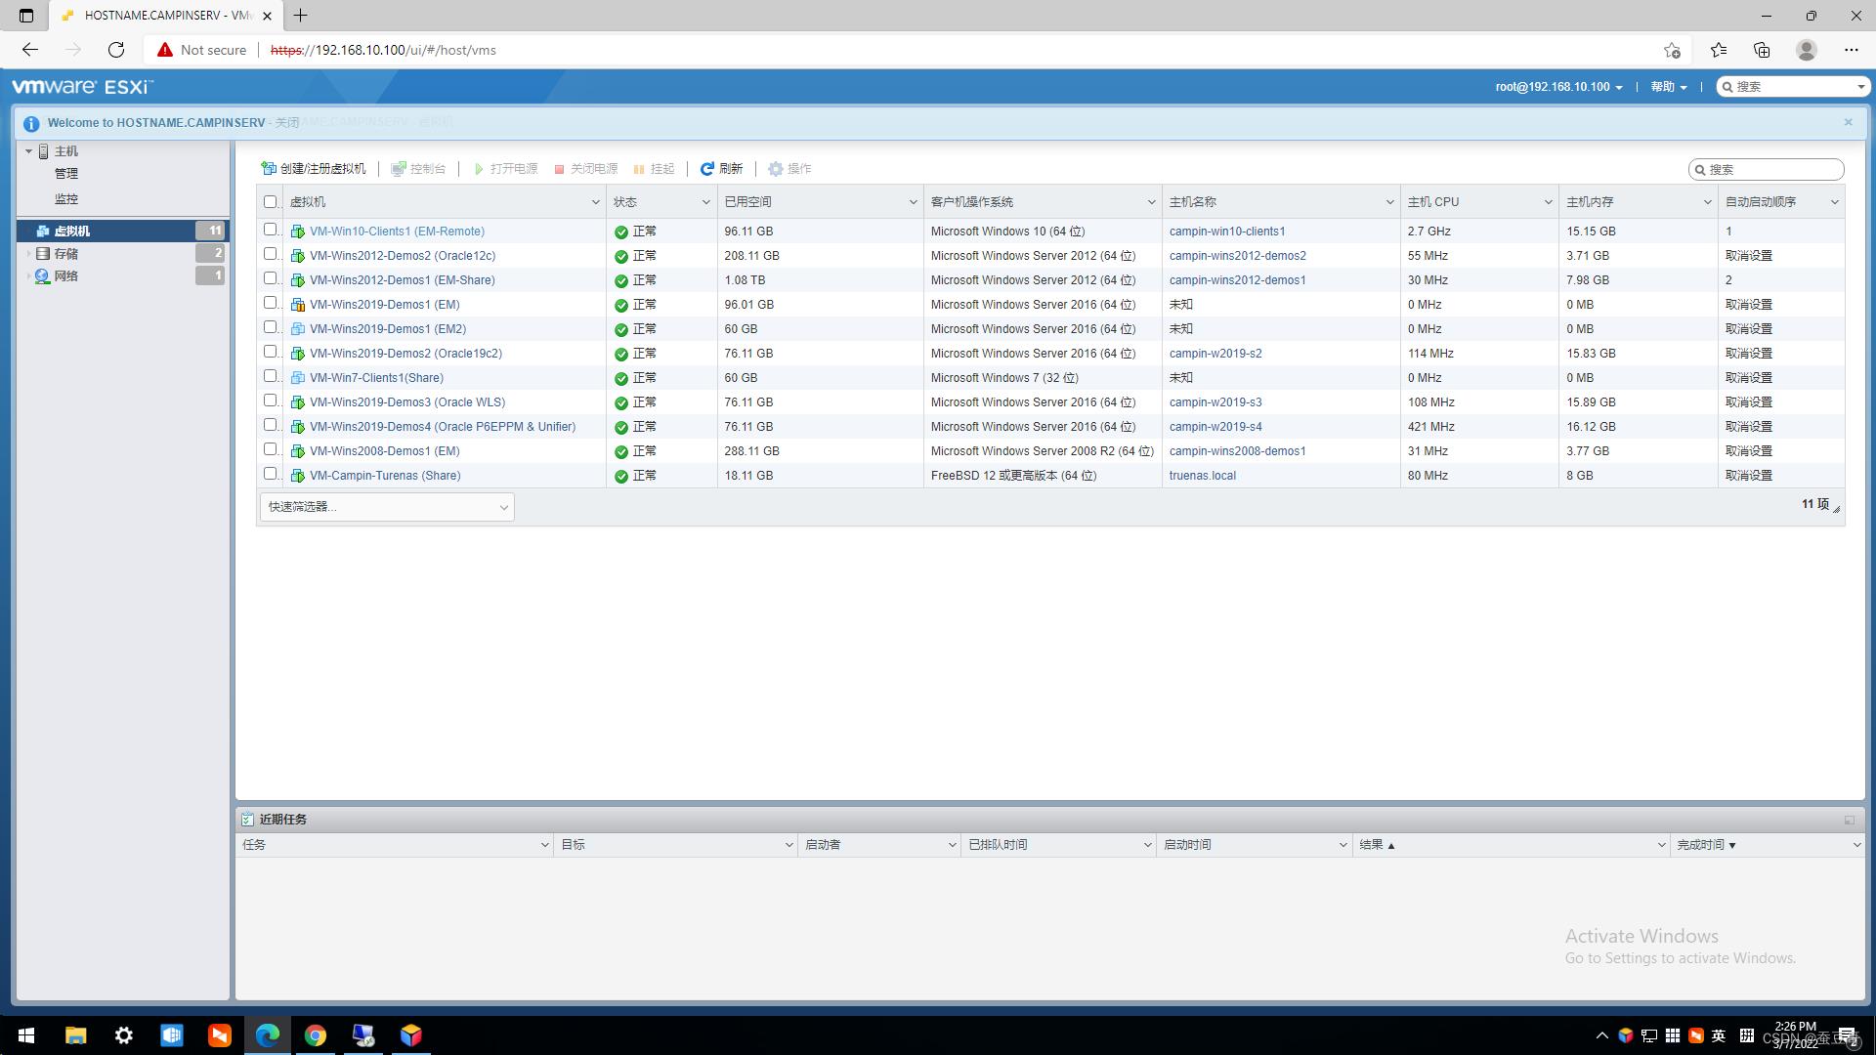The width and height of the screenshot is (1876, 1055).
Task: Select Manage under Host in navigator
Action: coord(66,174)
